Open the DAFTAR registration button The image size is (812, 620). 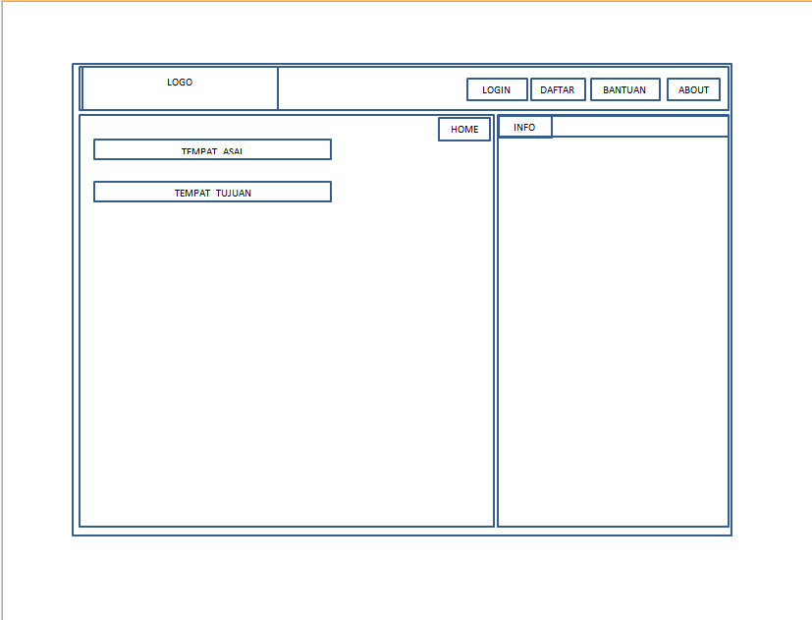(558, 89)
